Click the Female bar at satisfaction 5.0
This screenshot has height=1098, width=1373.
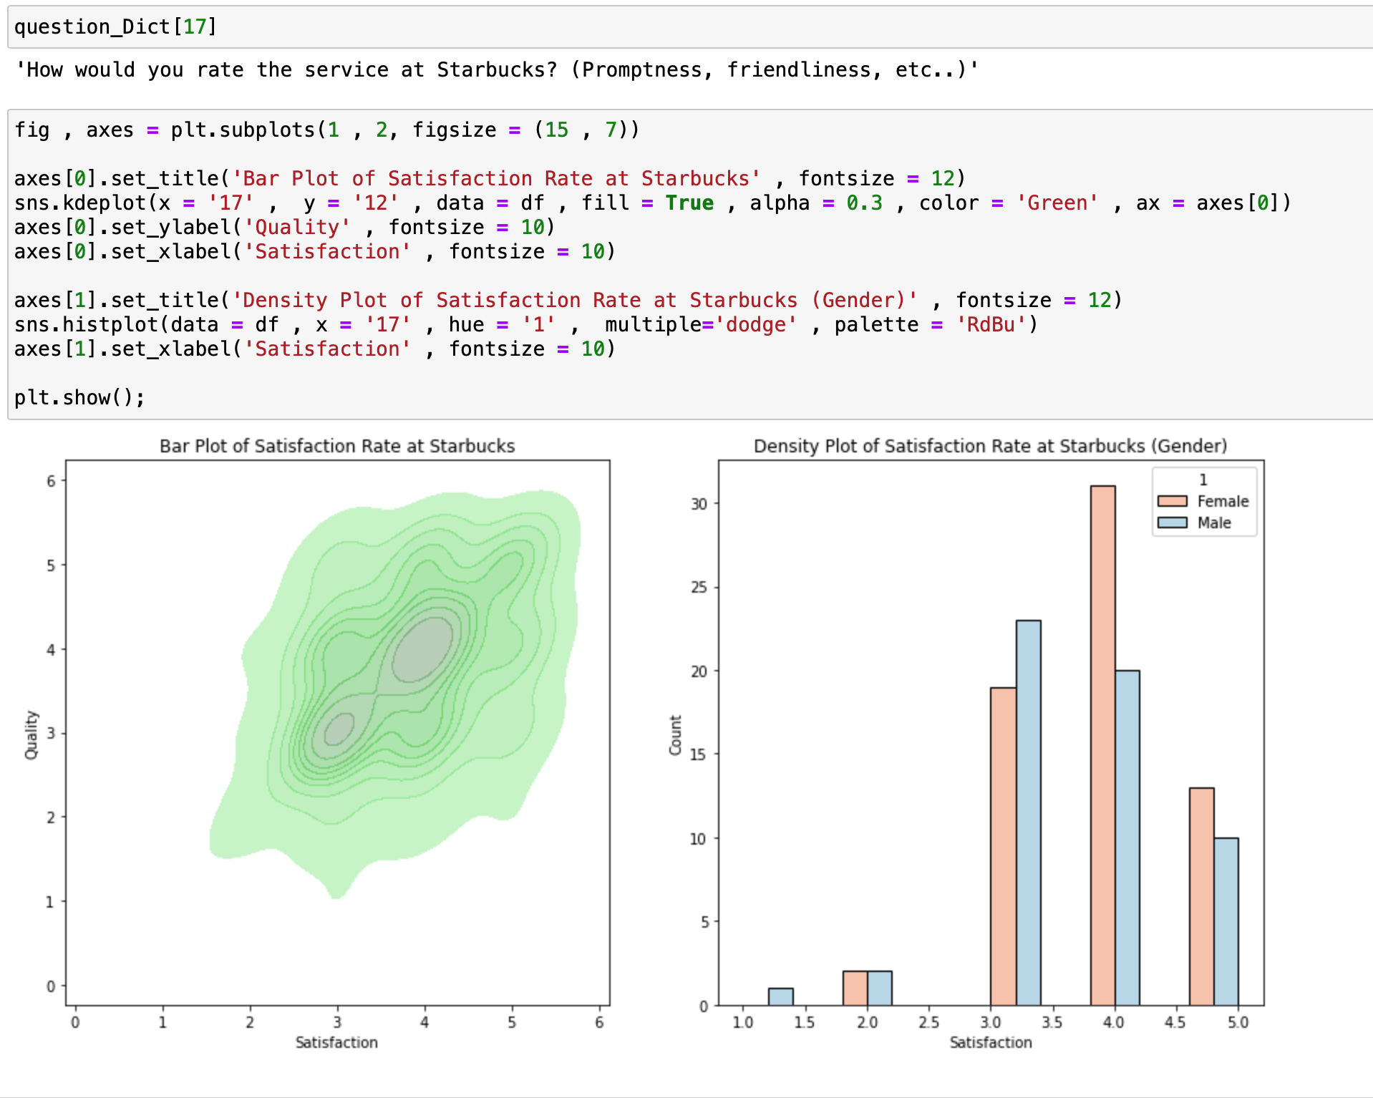point(1201,896)
